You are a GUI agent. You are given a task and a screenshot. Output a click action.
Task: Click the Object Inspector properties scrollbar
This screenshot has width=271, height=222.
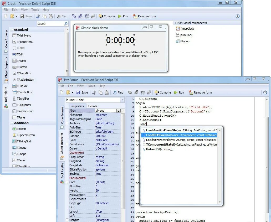pyautogui.click(x=123, y=161)
